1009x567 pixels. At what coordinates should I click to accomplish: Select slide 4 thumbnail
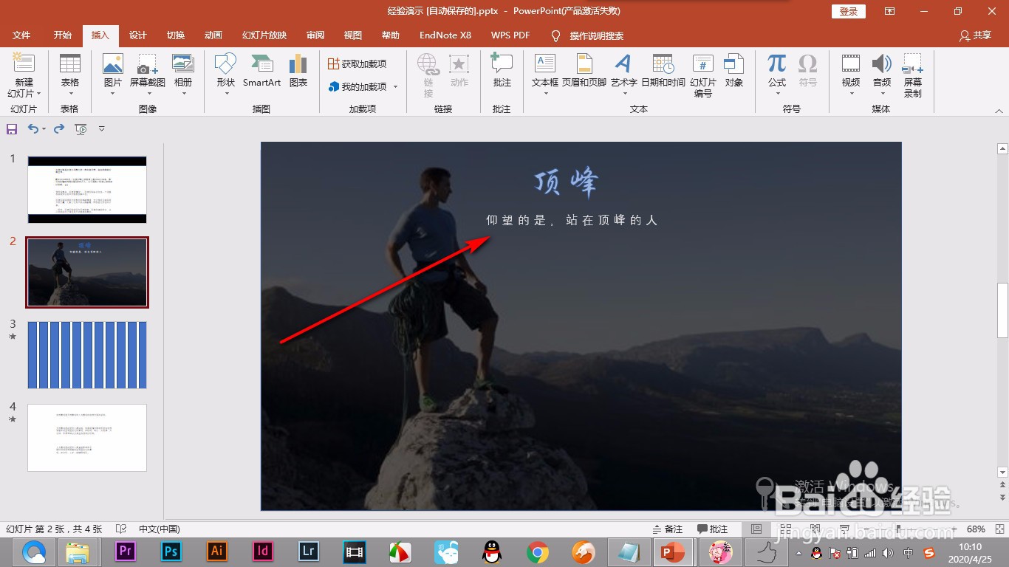pyautogui.click(x=87, y=438)
